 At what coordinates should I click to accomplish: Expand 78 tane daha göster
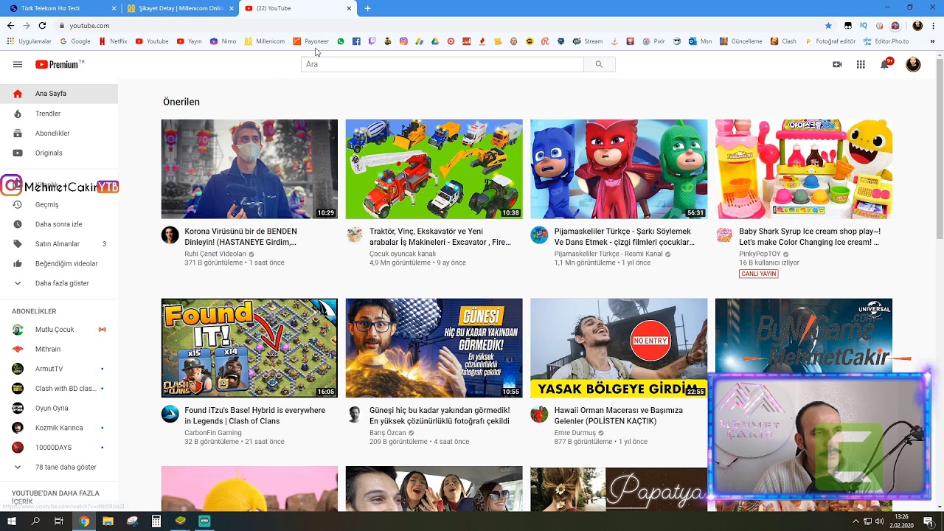click(x=59, y=467)
